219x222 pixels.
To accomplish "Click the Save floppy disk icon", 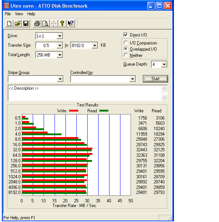I will [26, 23].
